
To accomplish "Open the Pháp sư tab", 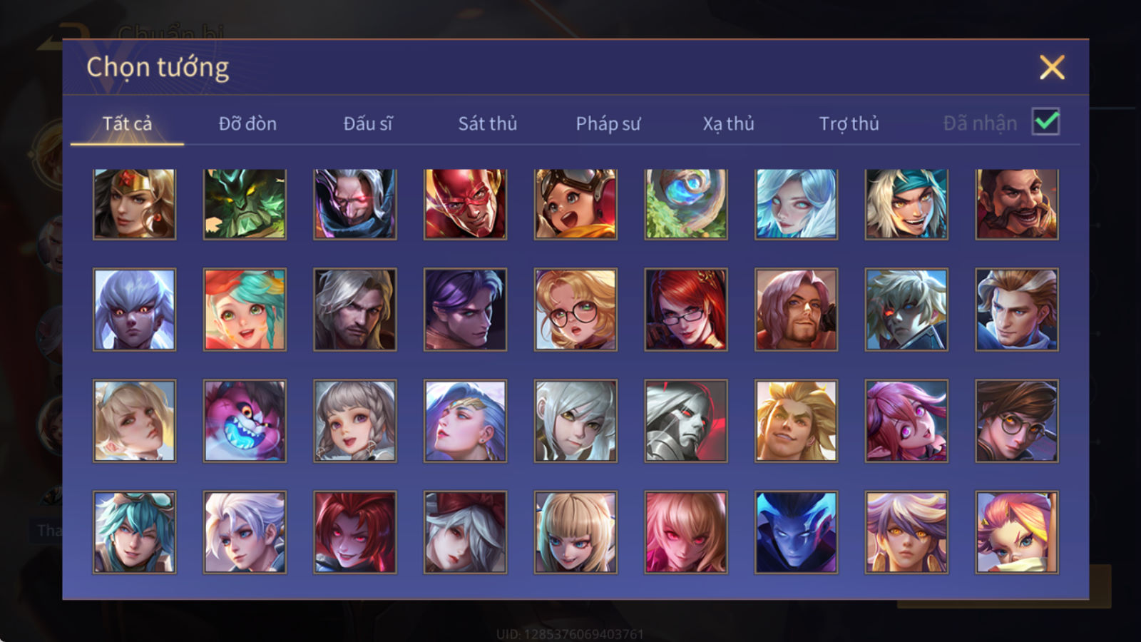I will pyautogui.click(x=608, y=123).
